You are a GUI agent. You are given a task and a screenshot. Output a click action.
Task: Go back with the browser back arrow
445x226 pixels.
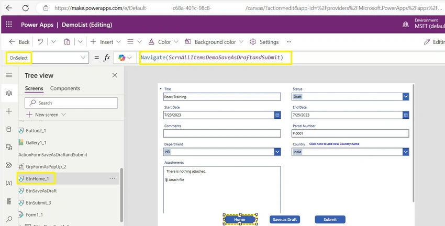[9, 8]
